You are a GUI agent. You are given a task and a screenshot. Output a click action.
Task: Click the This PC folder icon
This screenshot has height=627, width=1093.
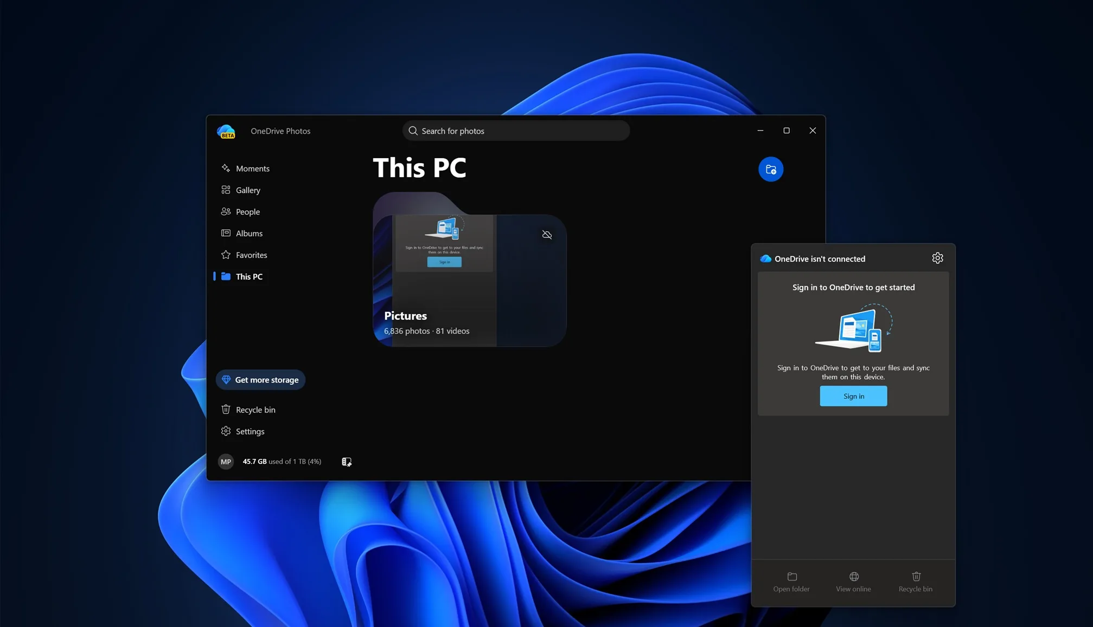click(x=226, y=276)
